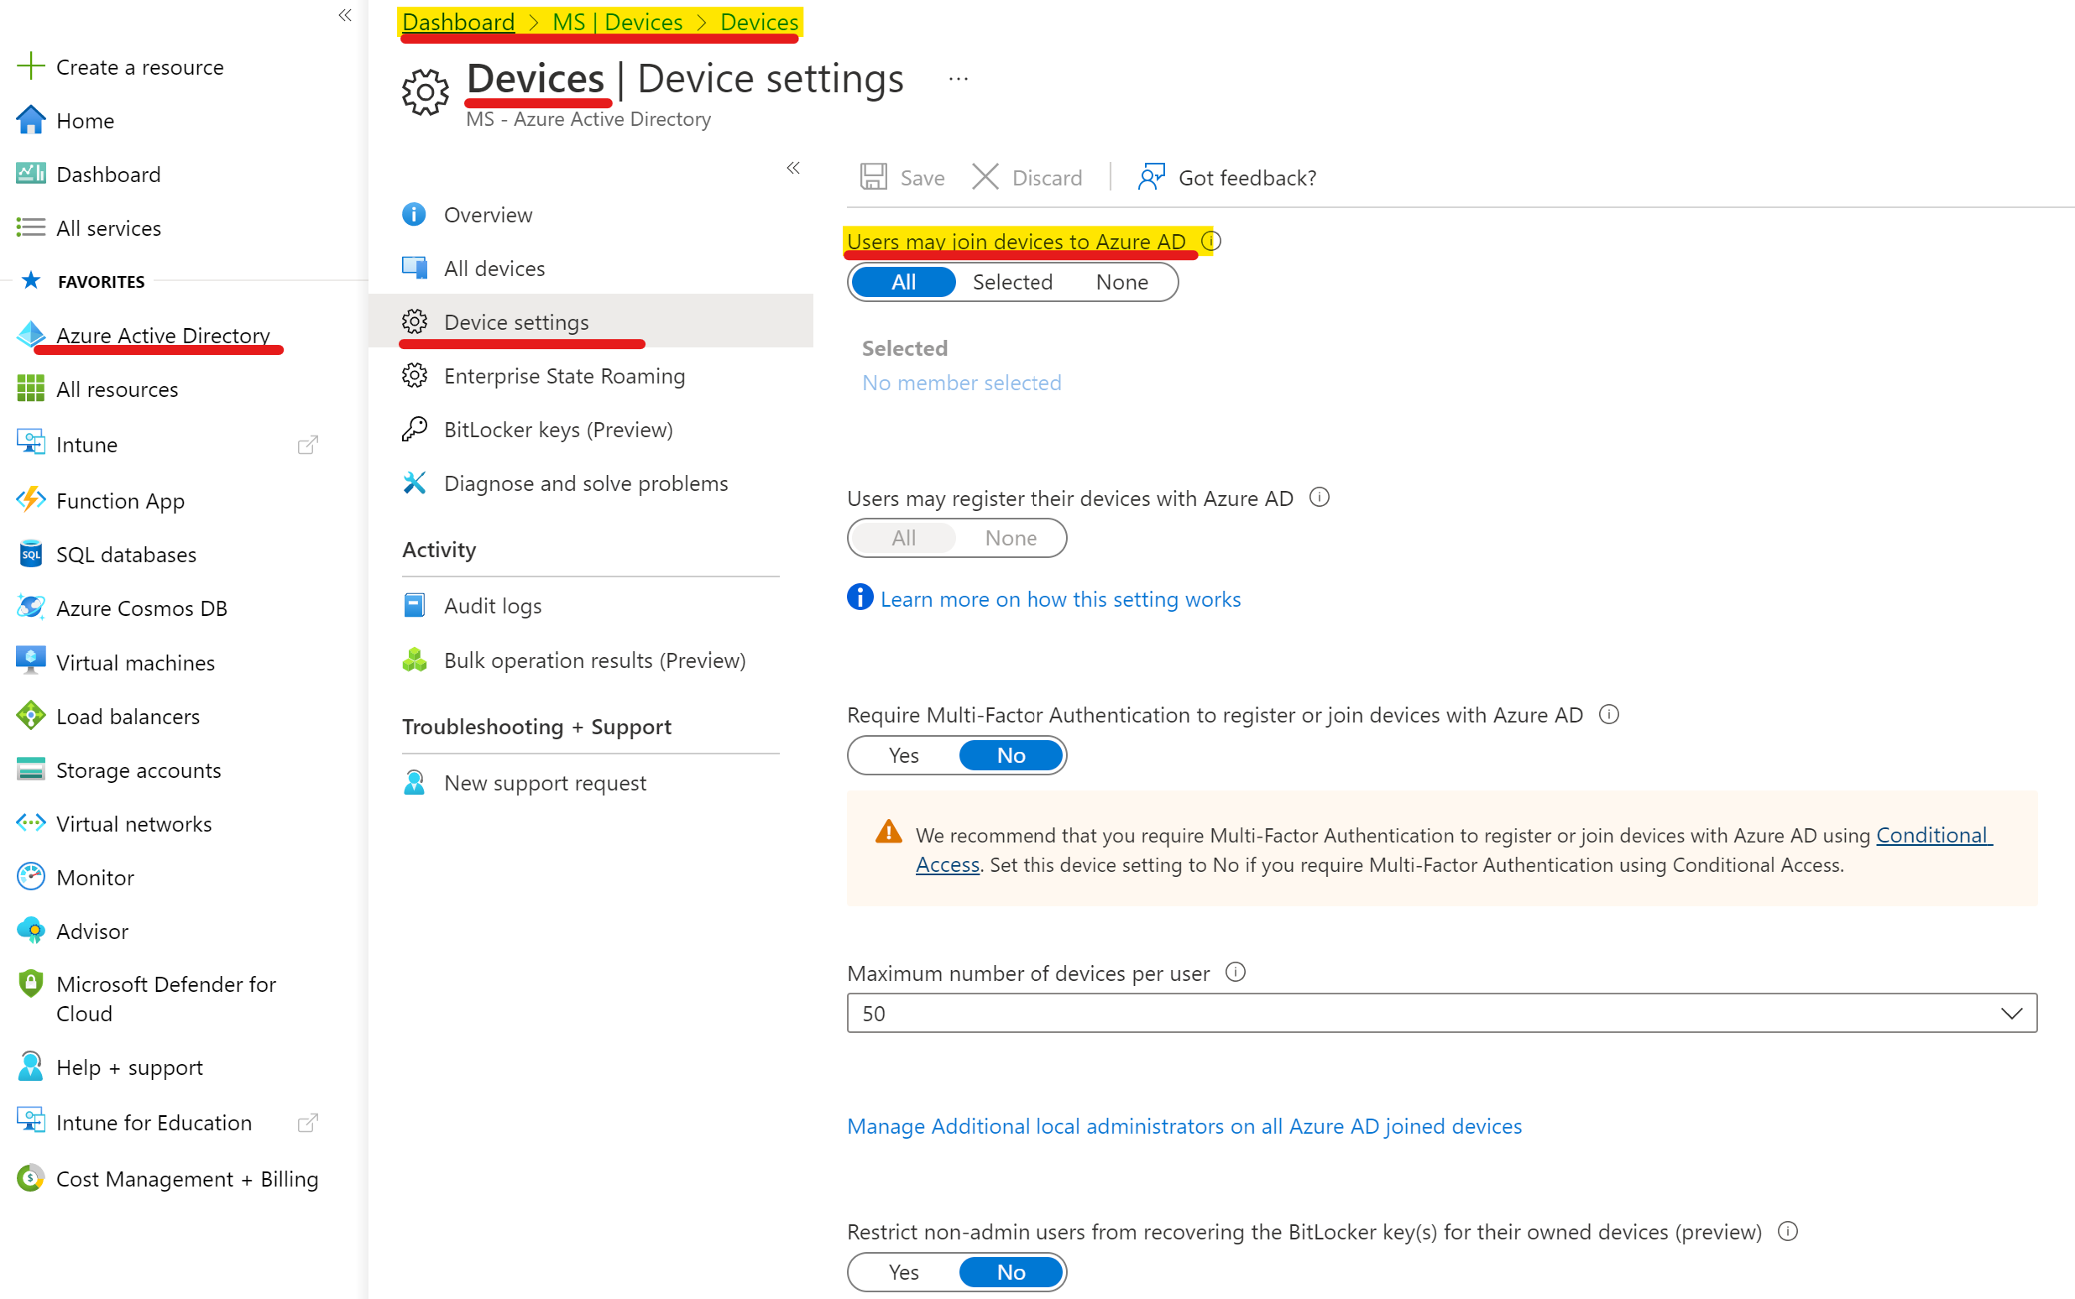Set Restrict BitLocker key recovery to No
The image size is (2075, 1299).
(1011, 1272)
